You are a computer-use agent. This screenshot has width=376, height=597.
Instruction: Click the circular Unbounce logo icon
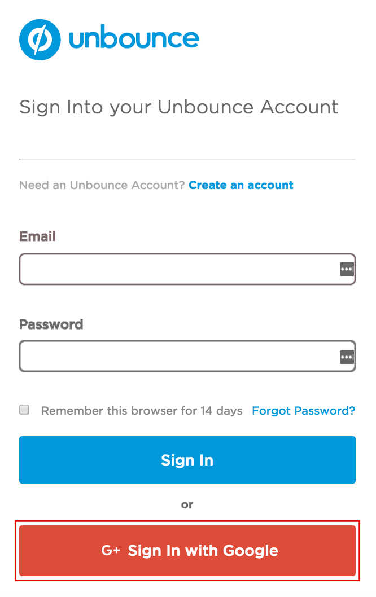tap(40, 39)
